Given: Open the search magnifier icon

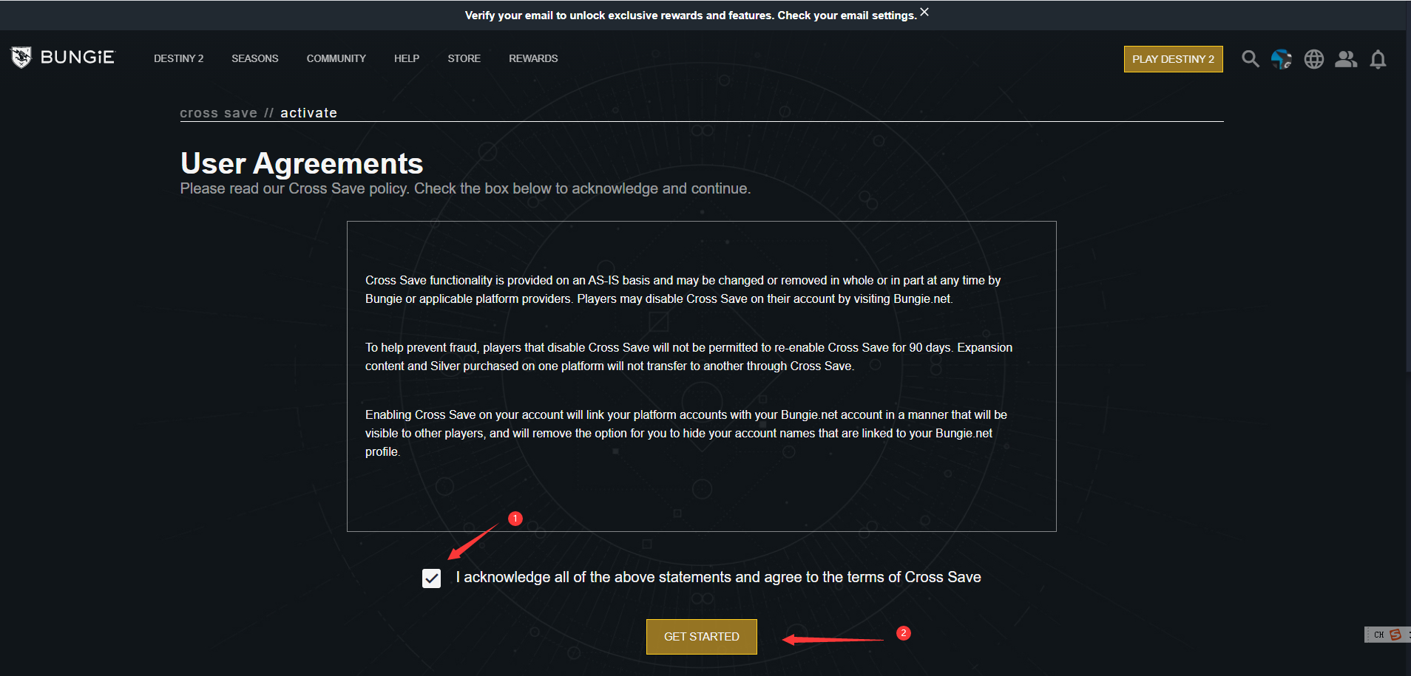Looking at the screenshot, I should point(1250,59).
